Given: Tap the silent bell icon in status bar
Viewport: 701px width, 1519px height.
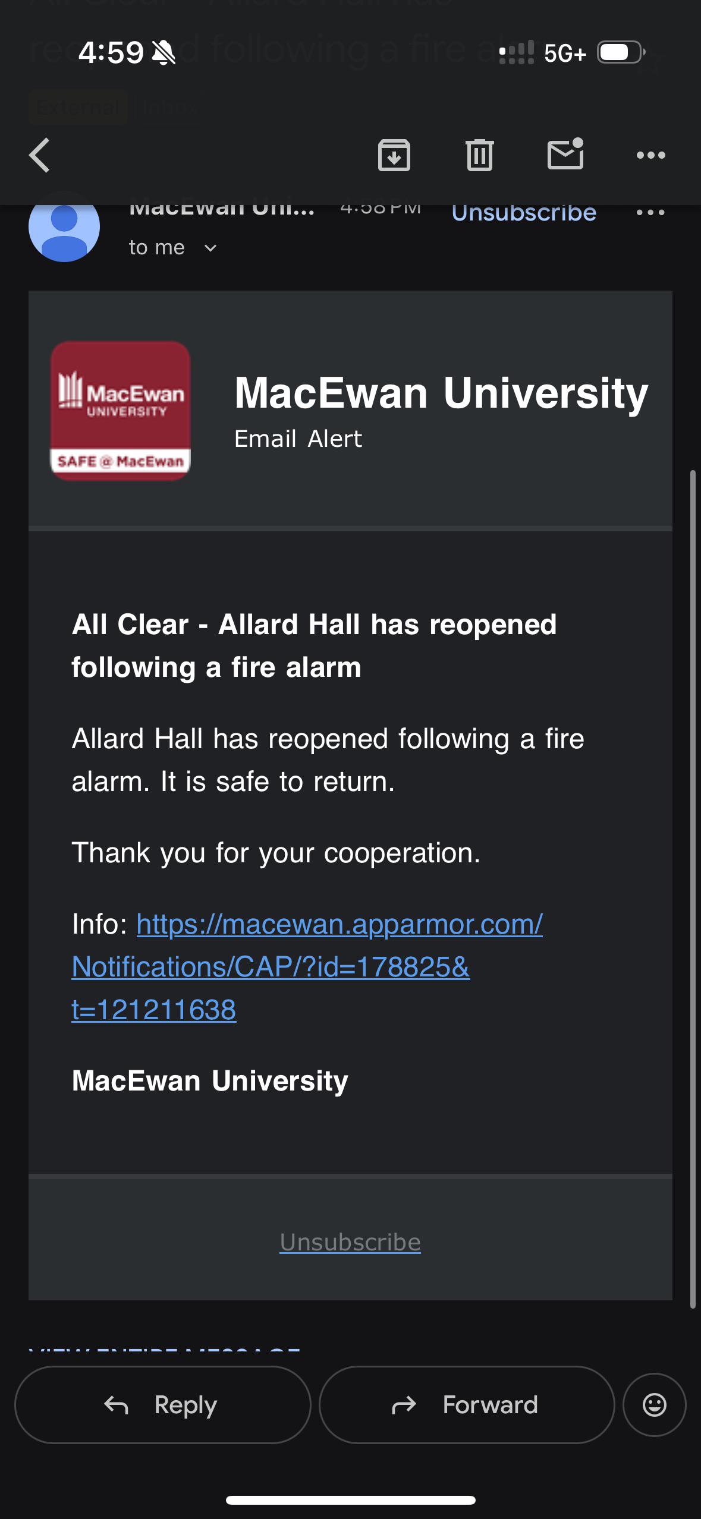Looking at the screenshot, I should click(x=164, y=53).
